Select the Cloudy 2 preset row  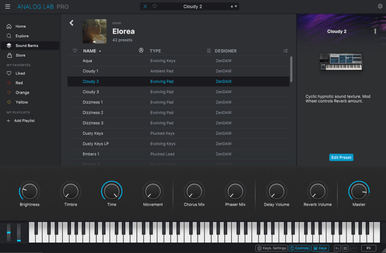178,81
